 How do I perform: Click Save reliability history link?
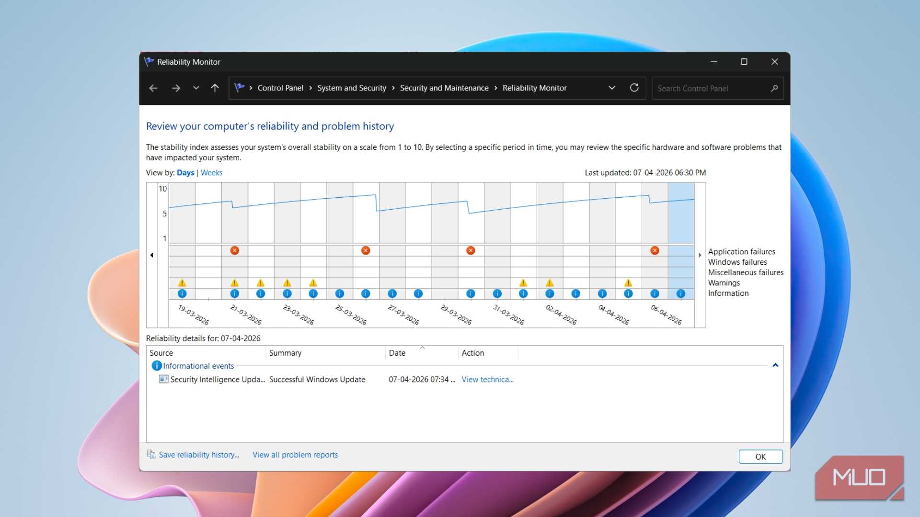click(x=199, y=455)
